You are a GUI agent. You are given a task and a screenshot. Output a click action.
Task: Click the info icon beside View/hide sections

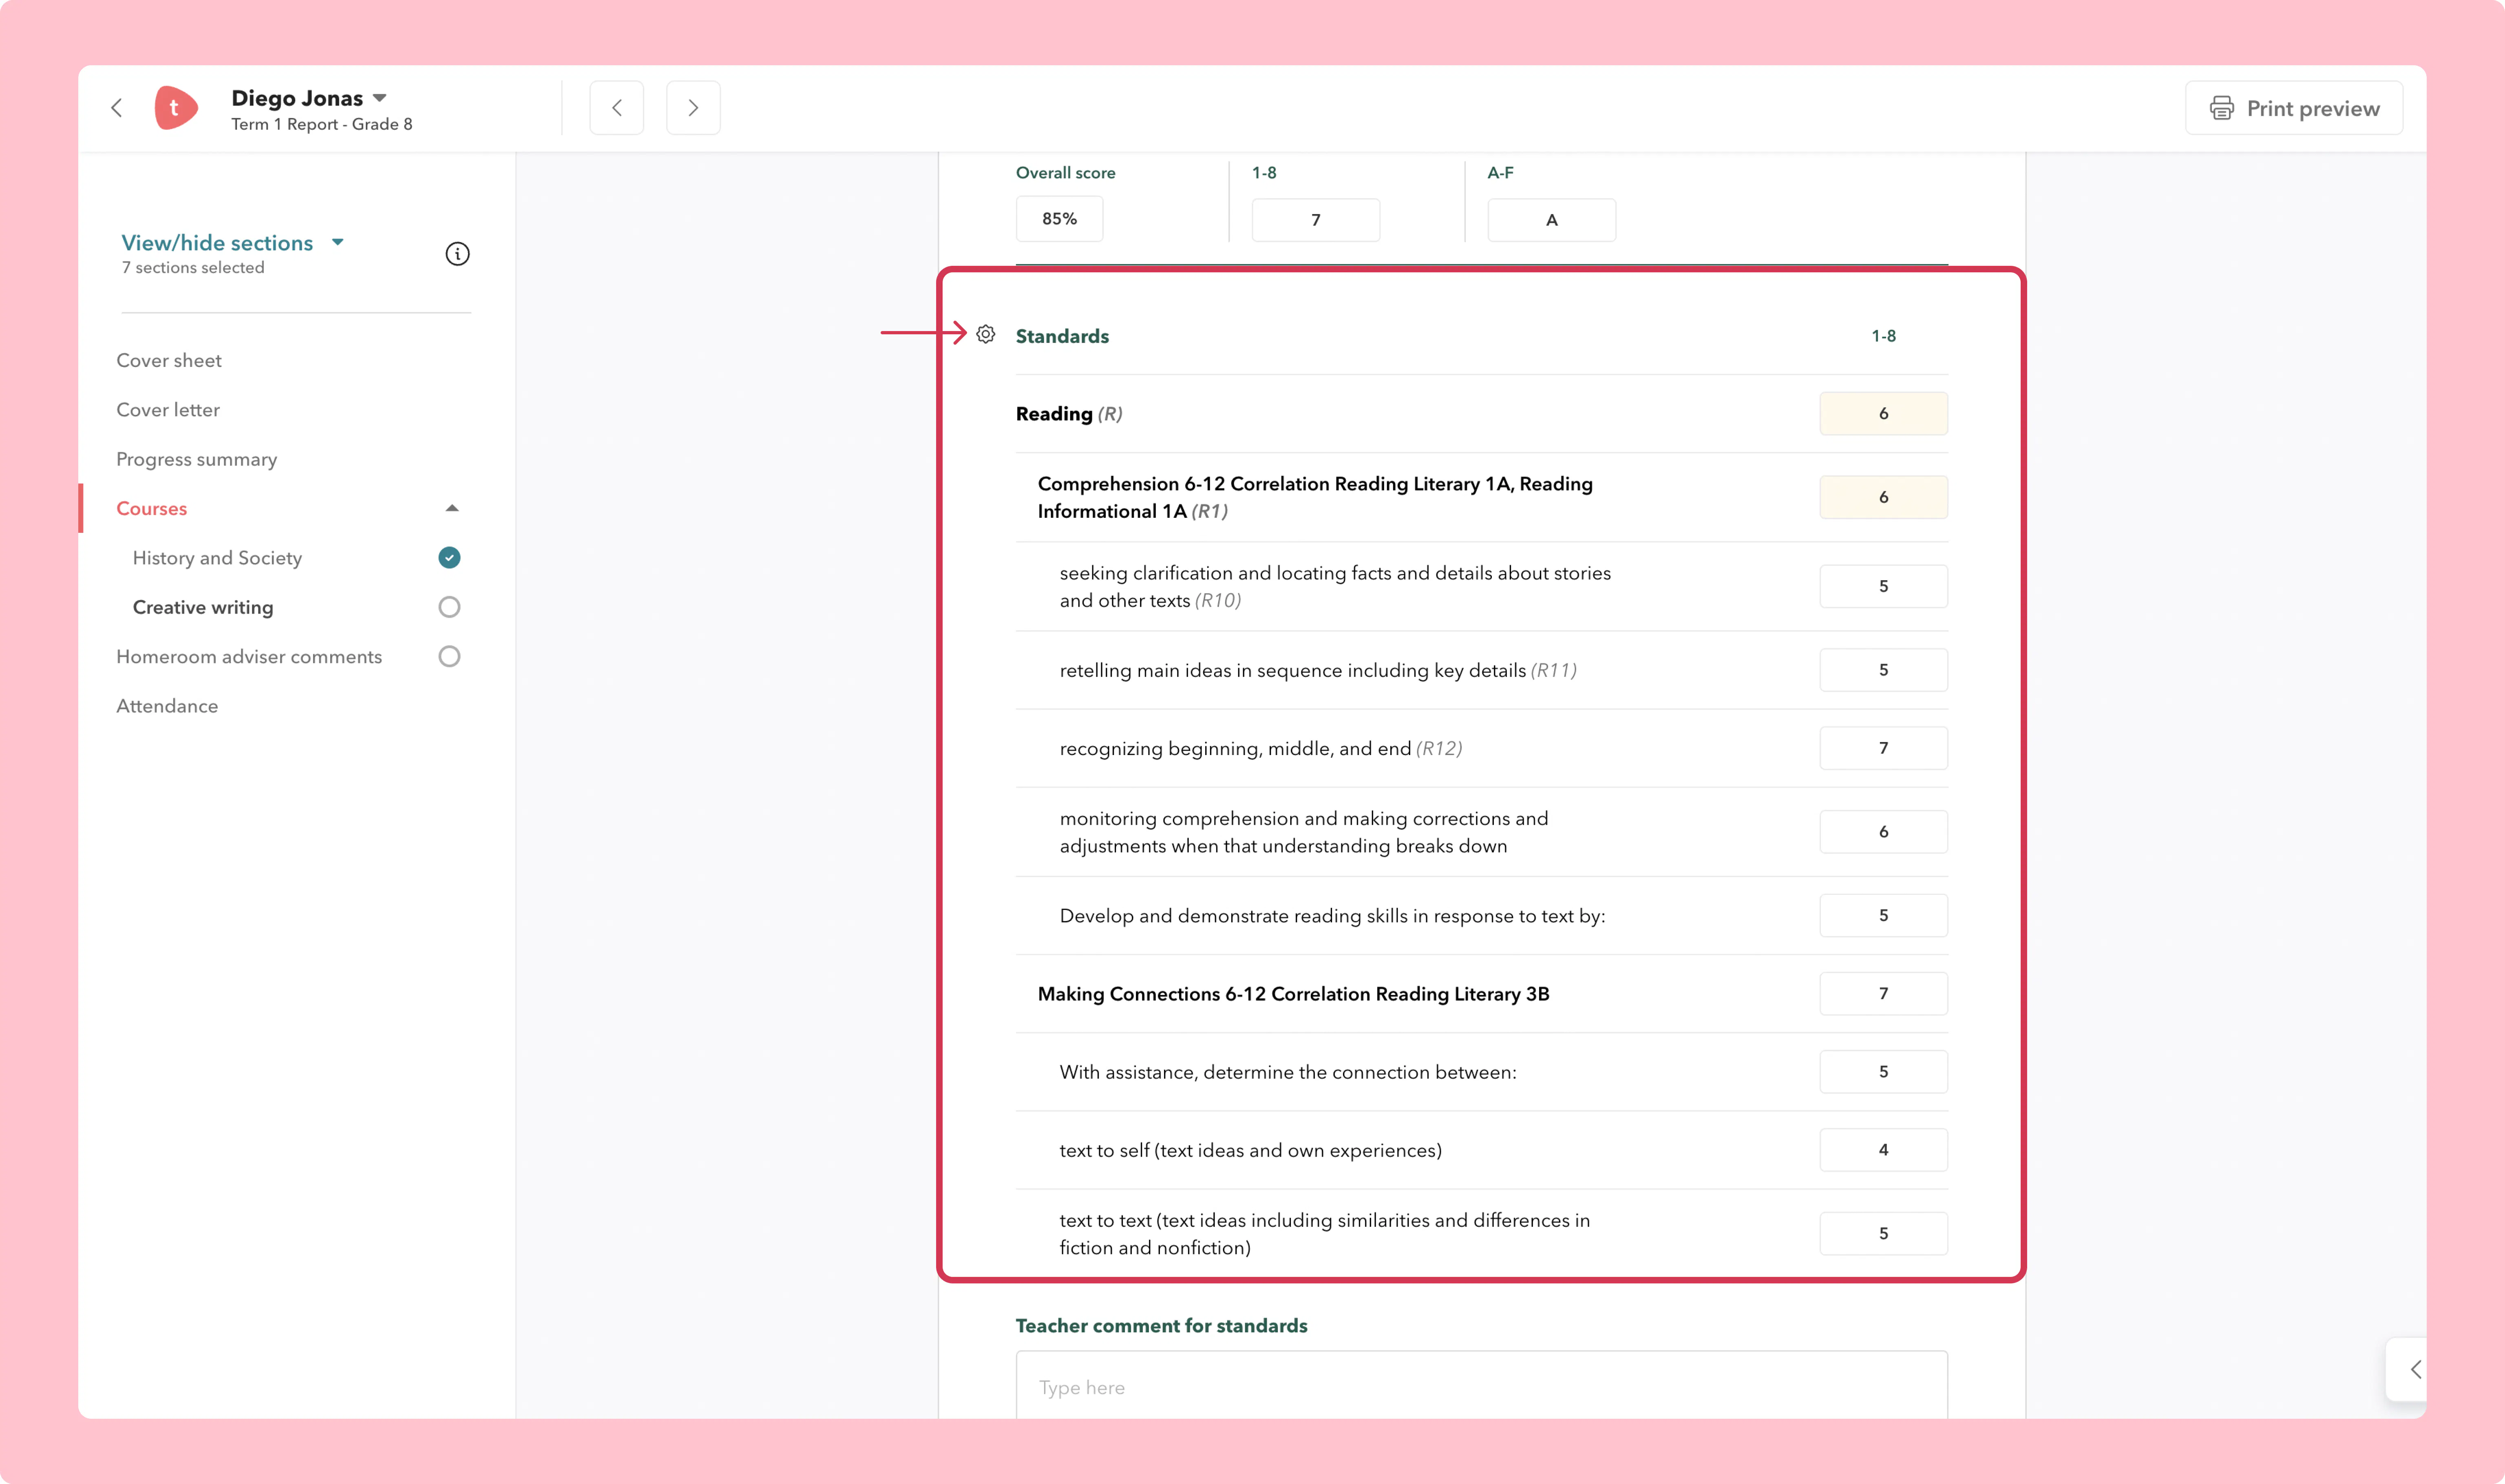pos(457,254)
